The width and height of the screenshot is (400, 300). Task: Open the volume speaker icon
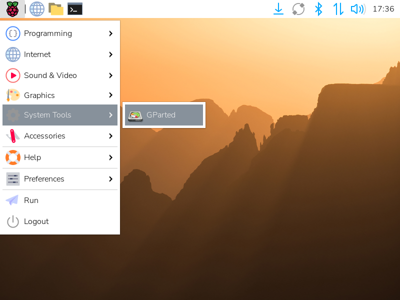pos(357,9)
